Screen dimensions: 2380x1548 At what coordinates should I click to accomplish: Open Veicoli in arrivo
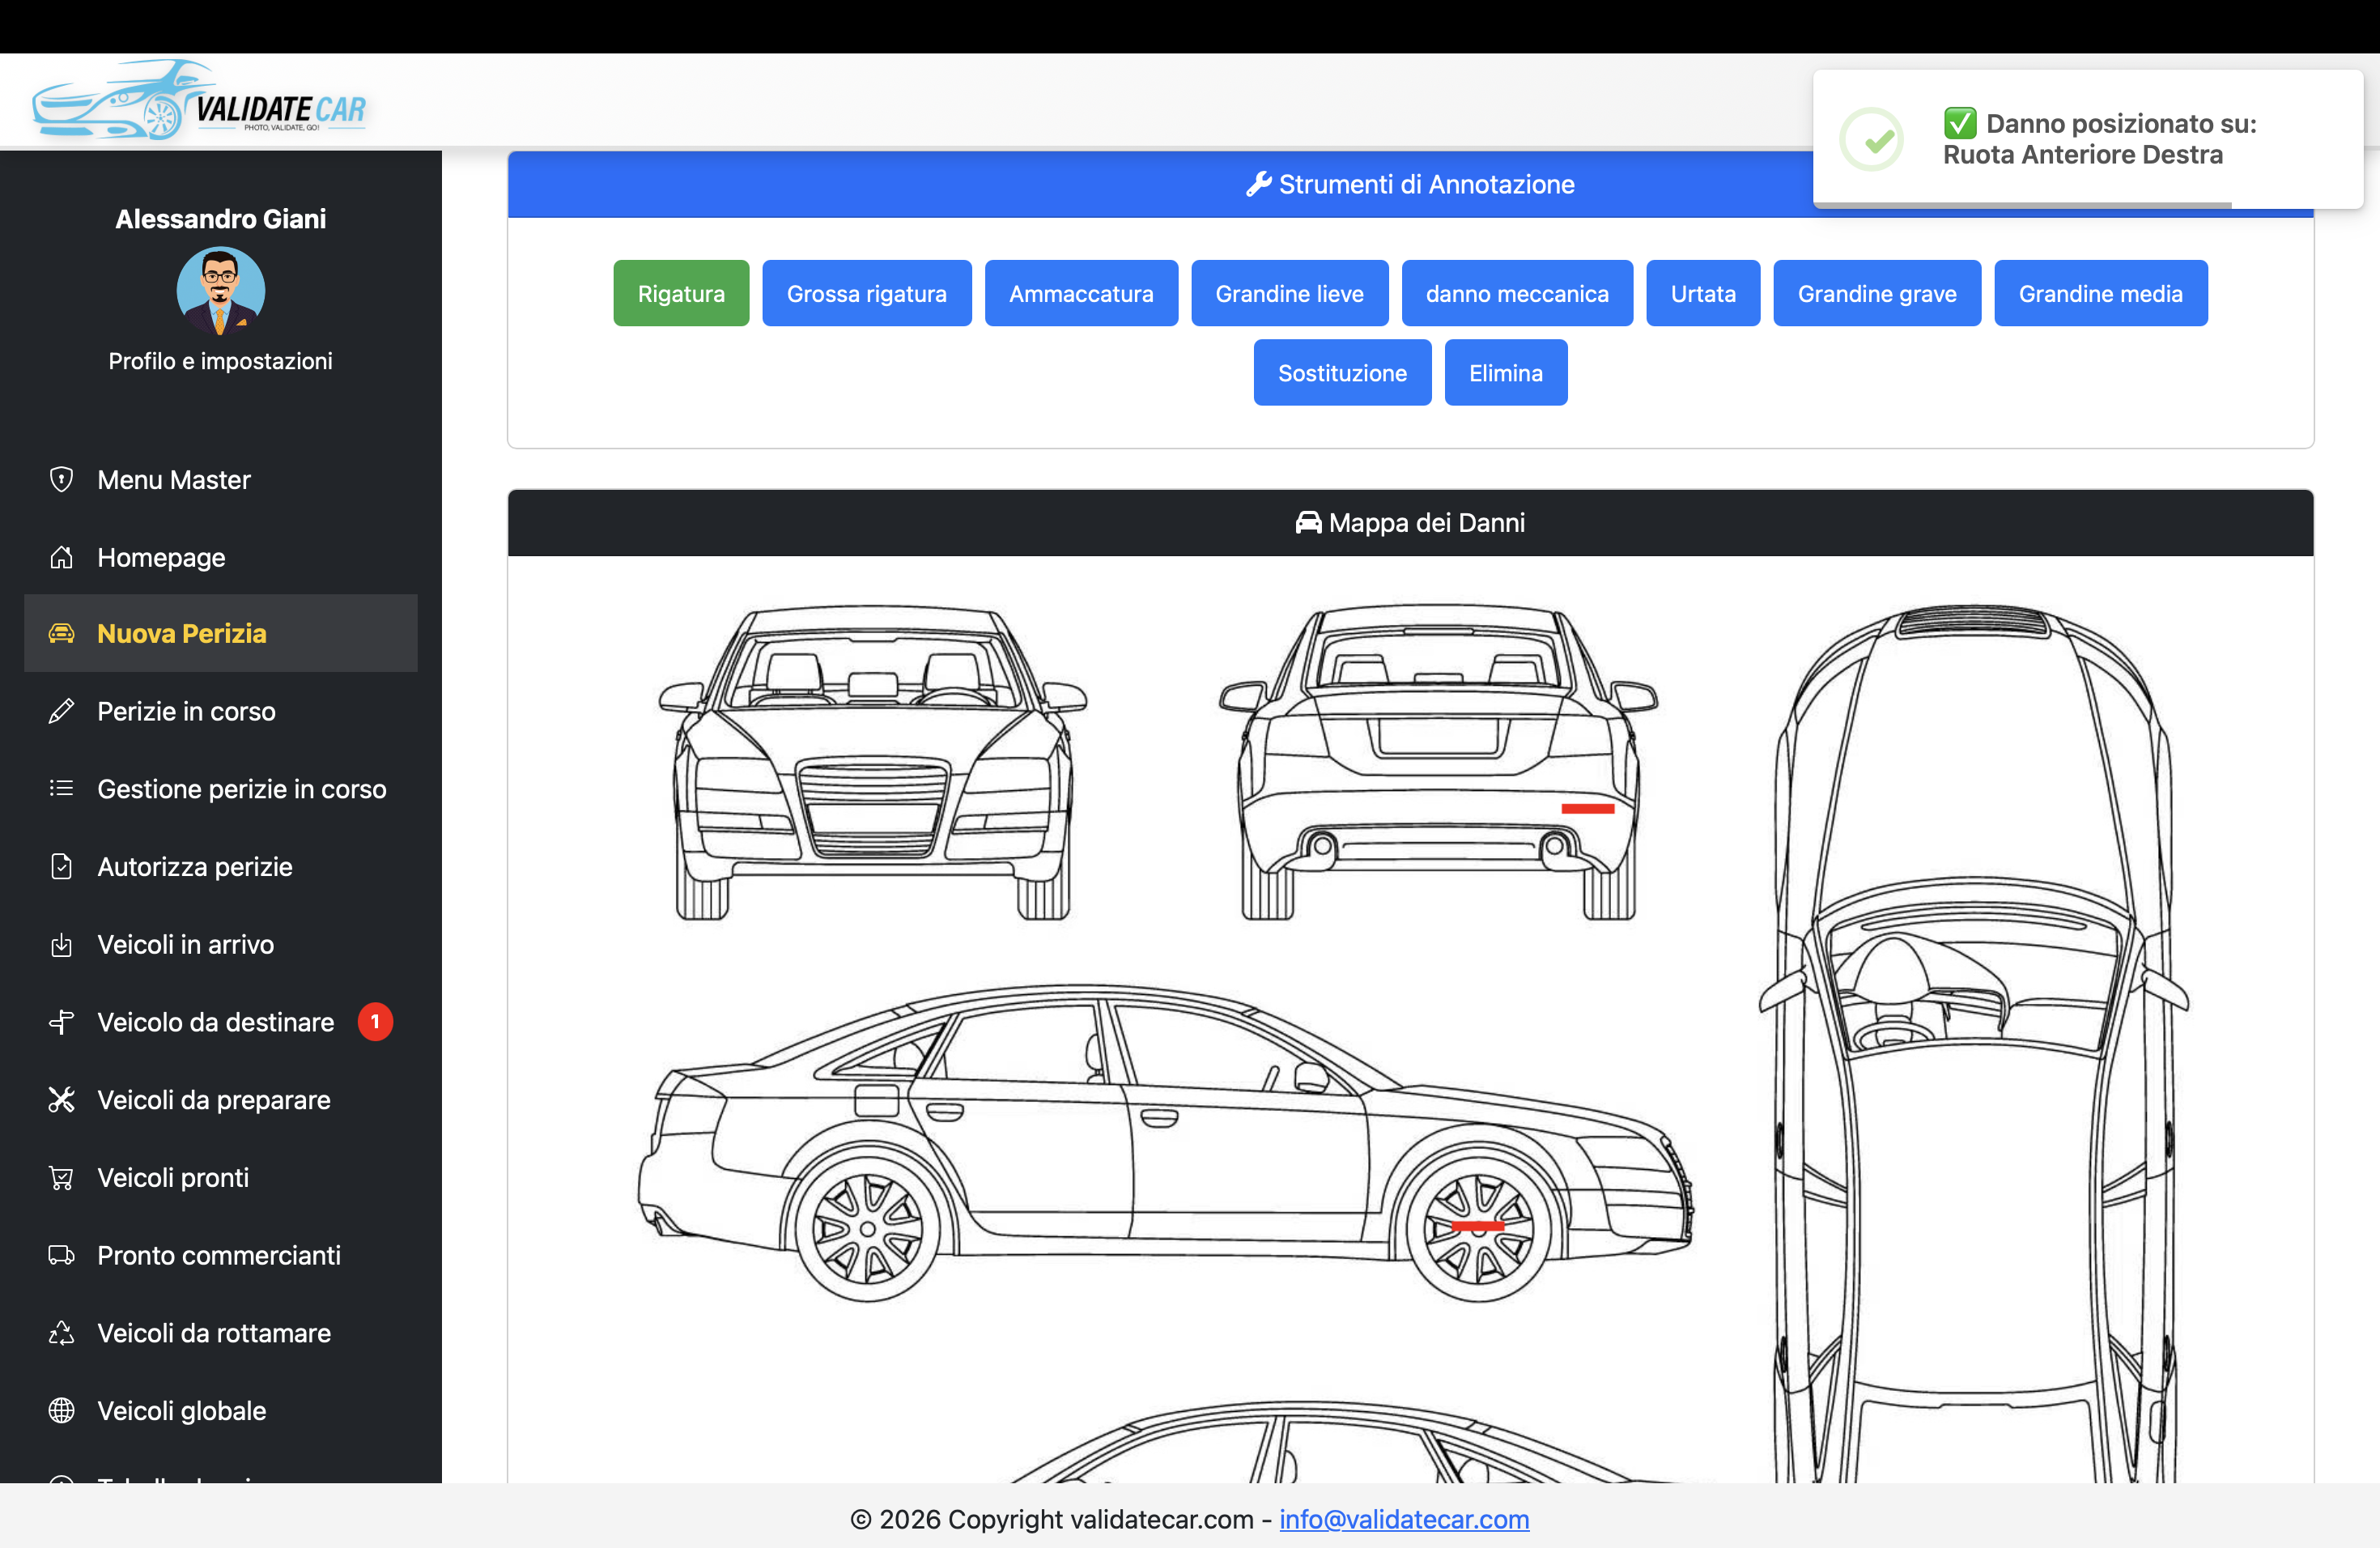pyautogui.click(x=186, y=944)
